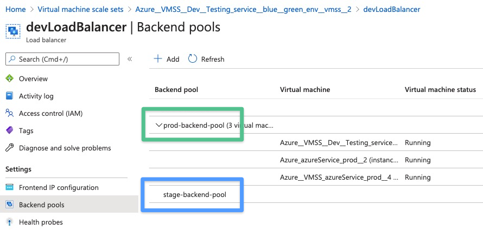
Task: Click Running status of Azure_azureService_prod__2
Action: point(417,160)
